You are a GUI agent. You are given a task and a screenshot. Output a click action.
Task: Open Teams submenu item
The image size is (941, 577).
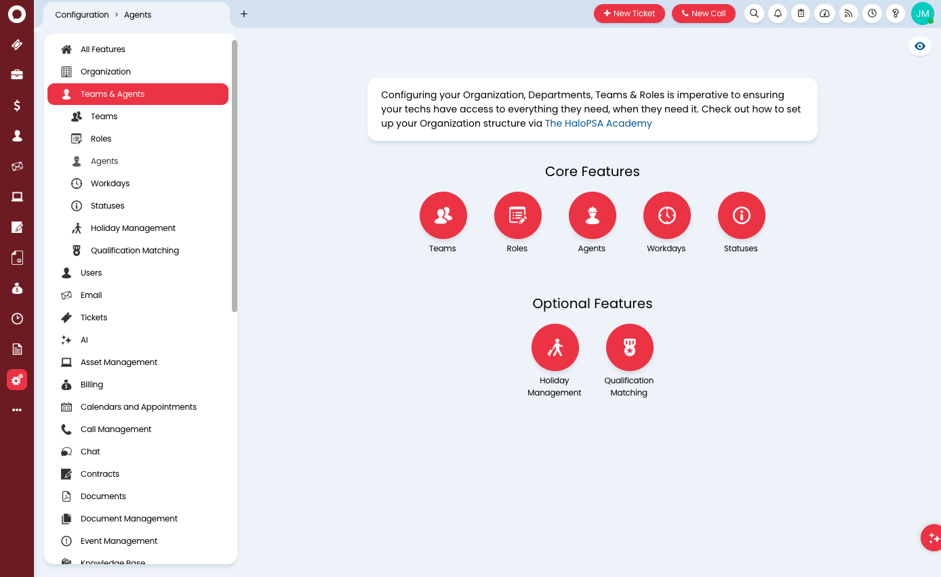coord(138,116)
